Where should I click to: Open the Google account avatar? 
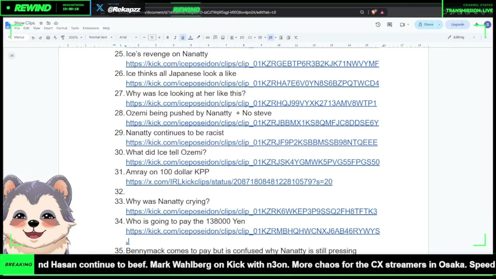click(x=487, y=25)
